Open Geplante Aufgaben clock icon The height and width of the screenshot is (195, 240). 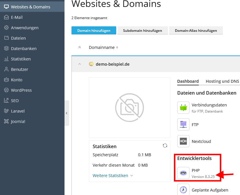[x=183, y=190]
